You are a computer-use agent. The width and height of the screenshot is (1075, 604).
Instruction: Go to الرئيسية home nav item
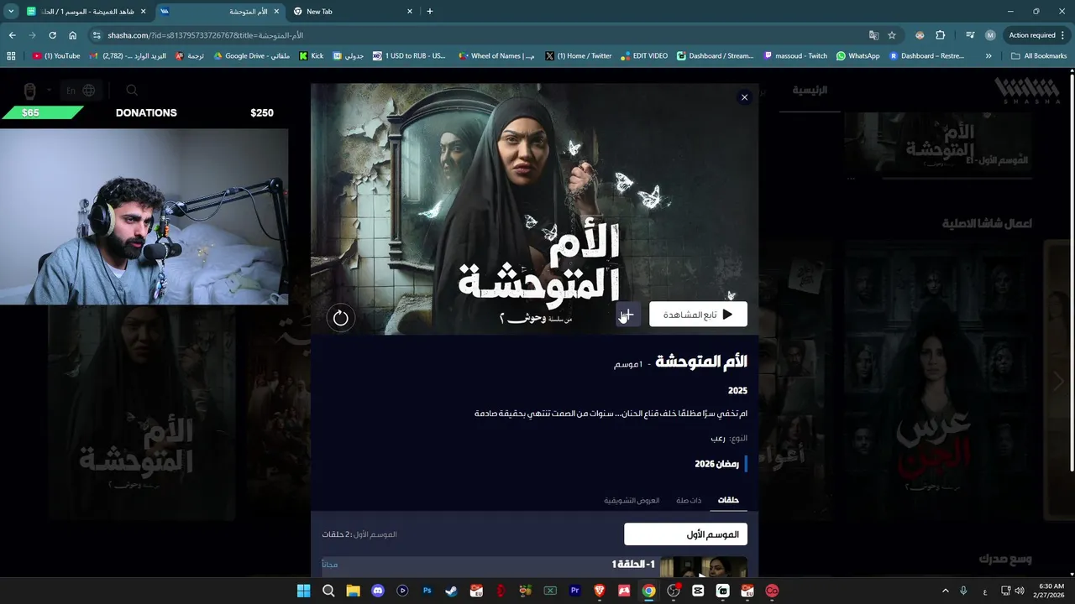810,90
